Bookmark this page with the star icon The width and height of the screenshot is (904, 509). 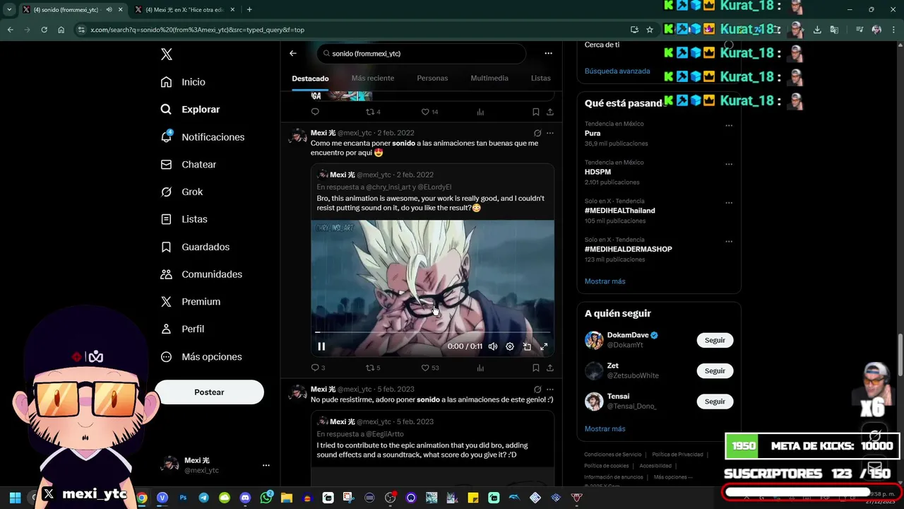click(650, 30)
